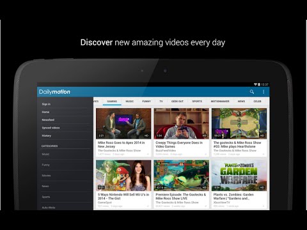Switch to the News tab
The height and width of the screenshot is (230, 307).
click(241, 102)
